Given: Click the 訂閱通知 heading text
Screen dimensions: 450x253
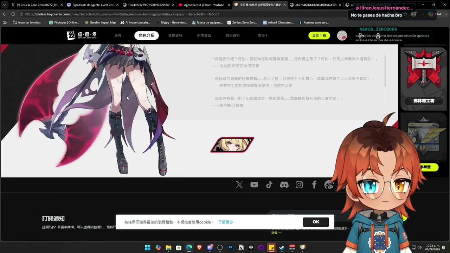Looking at the screenshot, I should click(x=53, y=219).
